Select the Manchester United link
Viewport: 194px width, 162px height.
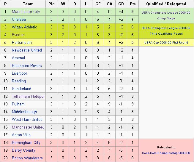[x=28, y=127]
